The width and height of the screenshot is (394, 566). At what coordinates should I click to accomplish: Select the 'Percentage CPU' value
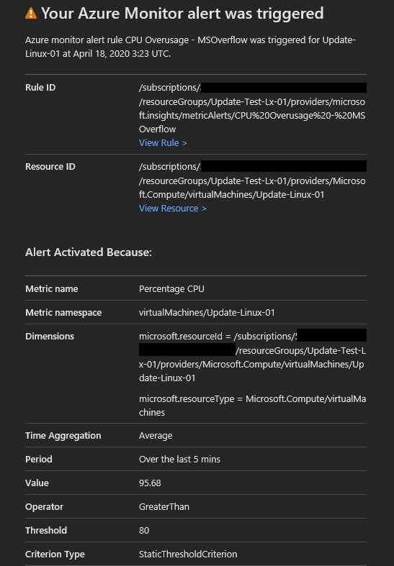pos(171,289)
